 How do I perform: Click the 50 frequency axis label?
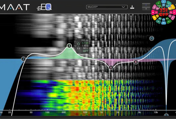tap(31, 112)
